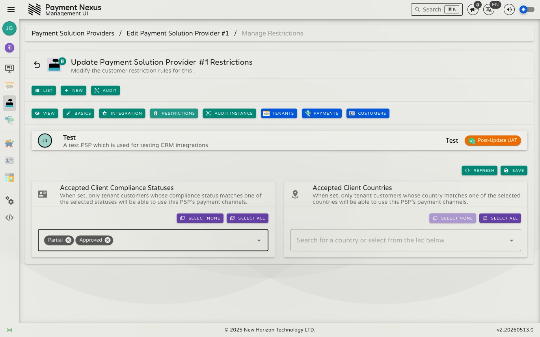The height and width of the screenshot is (337, 540).
Task: Click the announcements megaphone icon
Action: (473, 9)
